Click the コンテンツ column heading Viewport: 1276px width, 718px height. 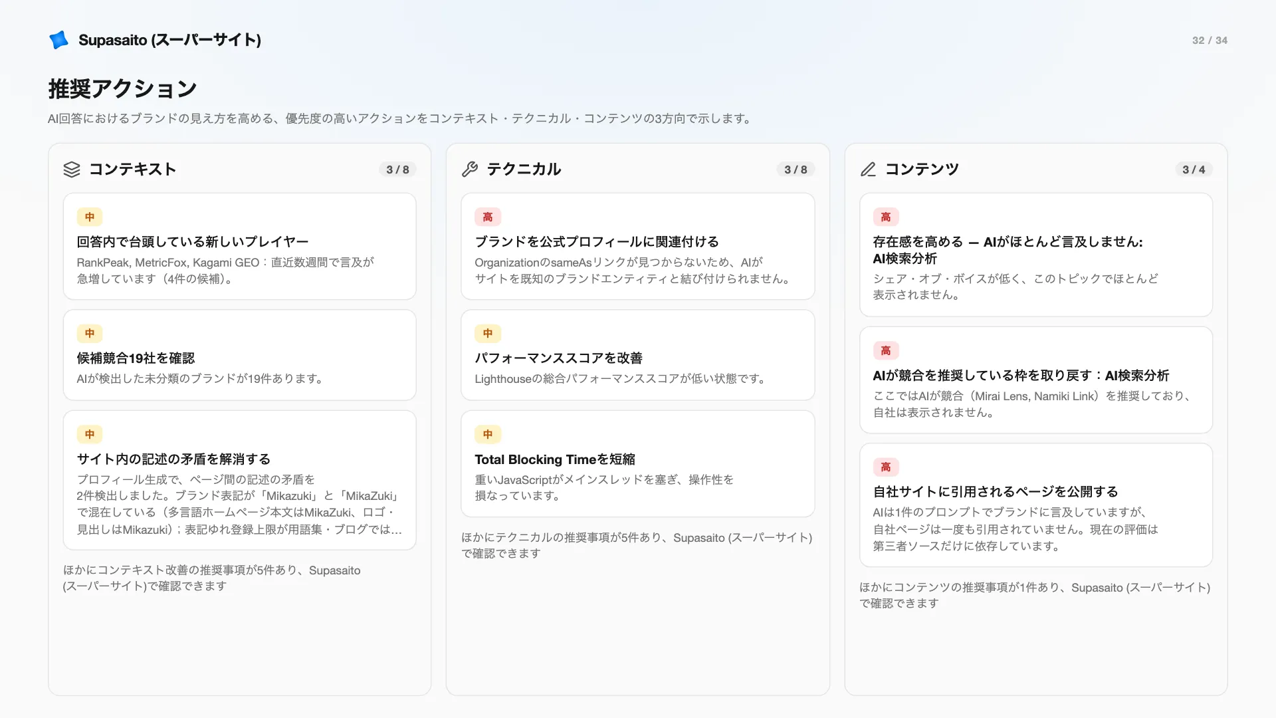tap(922, 169)
